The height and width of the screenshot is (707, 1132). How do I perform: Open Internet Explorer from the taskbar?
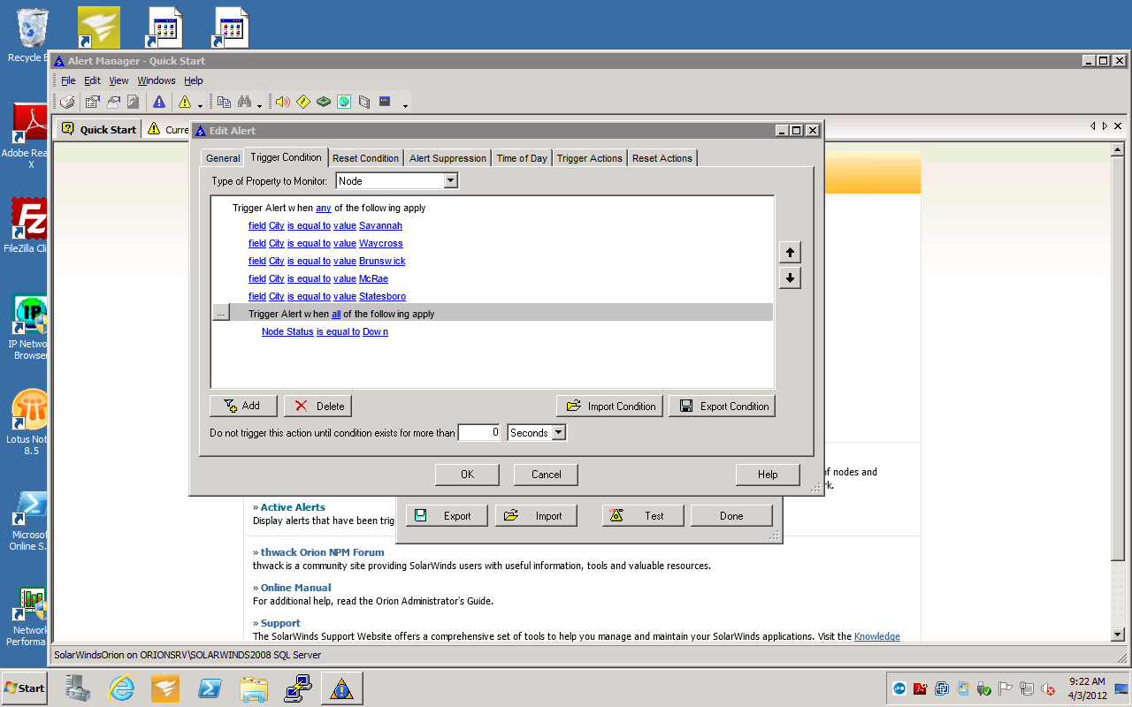[x=121, y=688]
